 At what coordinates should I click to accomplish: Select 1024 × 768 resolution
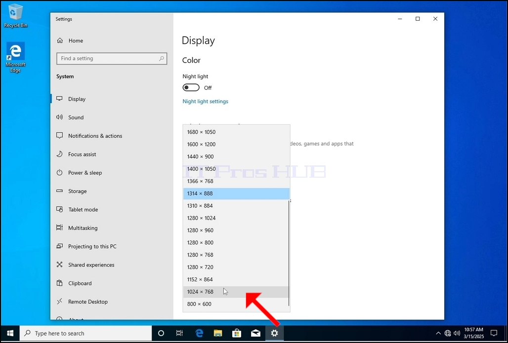click(x=236, y=292)
